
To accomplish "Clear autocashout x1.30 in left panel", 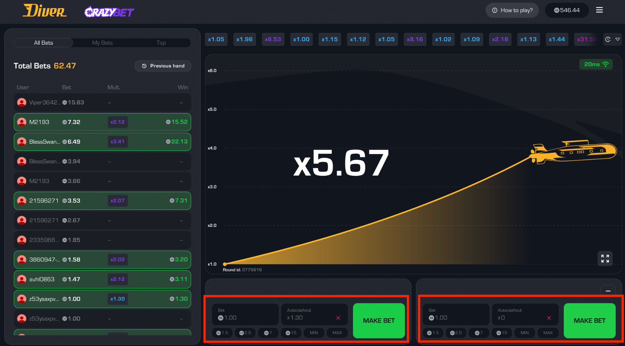I will click(338, 318).
